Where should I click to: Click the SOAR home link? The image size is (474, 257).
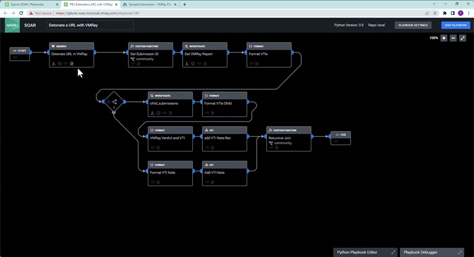30,25
